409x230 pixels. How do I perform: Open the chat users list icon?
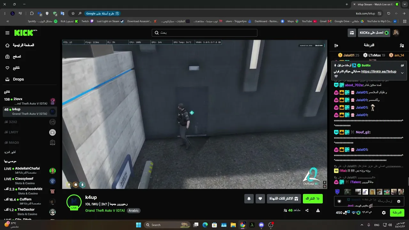[x=402, y=46]
